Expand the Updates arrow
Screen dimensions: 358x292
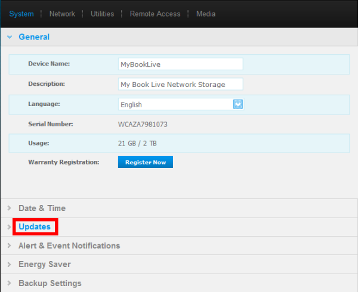point(9,227)
